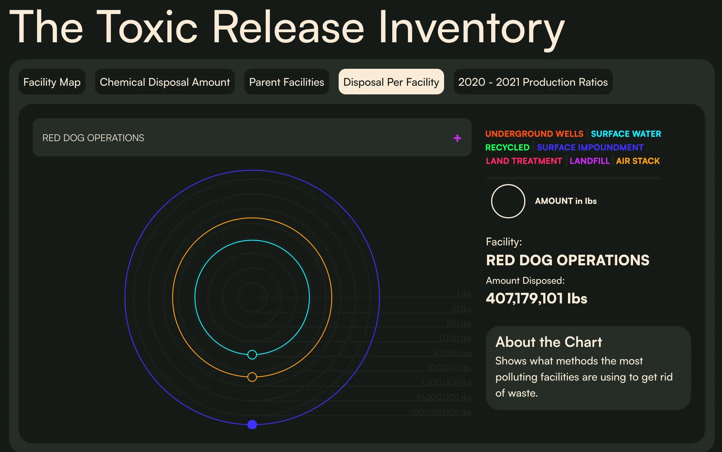Screen dimensions: 722x452
Task: Click the 10,000,000 lbs axis label
Action: (444, 397)
